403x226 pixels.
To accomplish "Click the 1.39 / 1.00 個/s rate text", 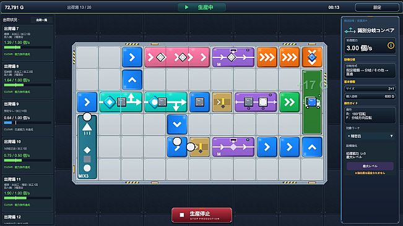I will (17, 43).
